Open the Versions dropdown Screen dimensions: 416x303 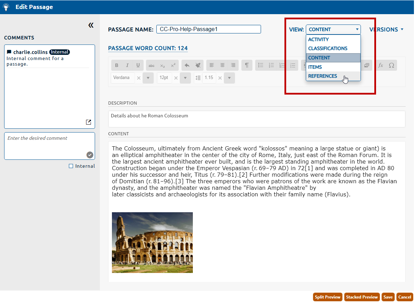[x=386, y=30]
